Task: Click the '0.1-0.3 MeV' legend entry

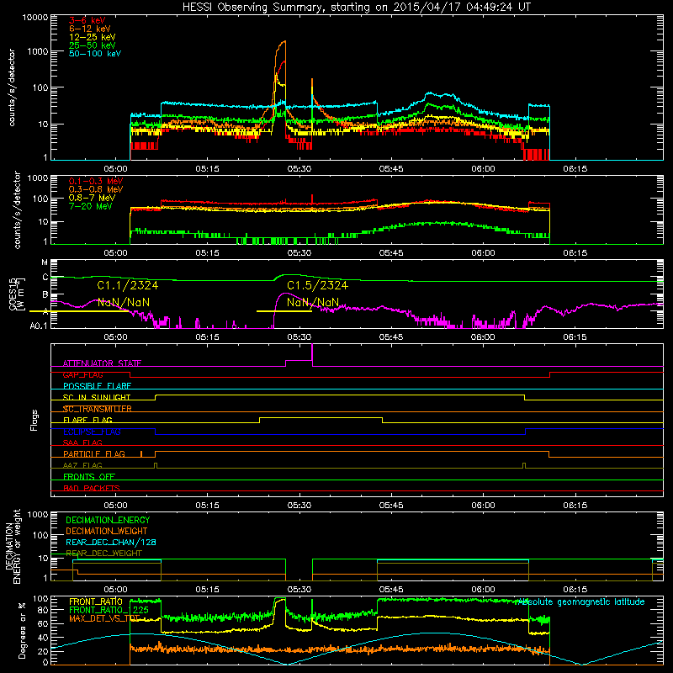Action: pos(96,182)
